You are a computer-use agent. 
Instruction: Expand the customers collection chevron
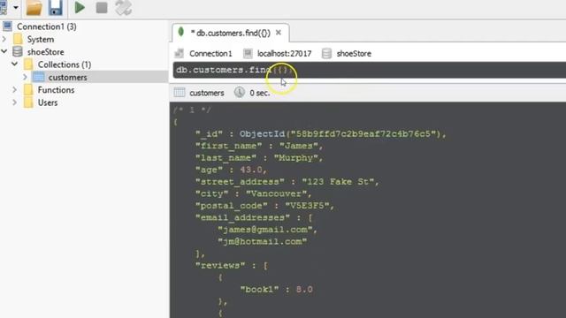pyautogui.click(x=25, y=77)
